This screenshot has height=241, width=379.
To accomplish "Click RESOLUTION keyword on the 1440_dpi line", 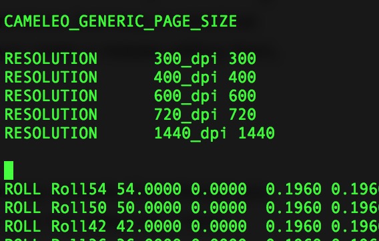I will click(x=51, y=133).
